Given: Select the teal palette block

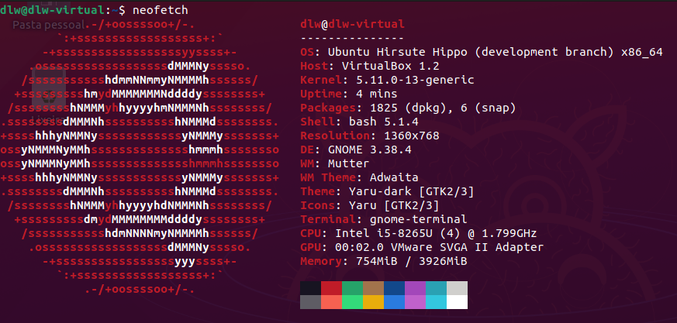Looking at the screenshot, I should pyautogui.click(x=436, y=288).
